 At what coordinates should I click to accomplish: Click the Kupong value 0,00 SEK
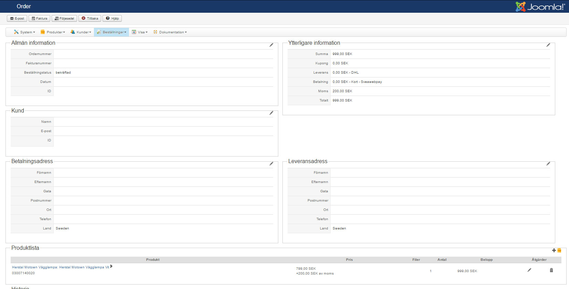tap(340, 63)
